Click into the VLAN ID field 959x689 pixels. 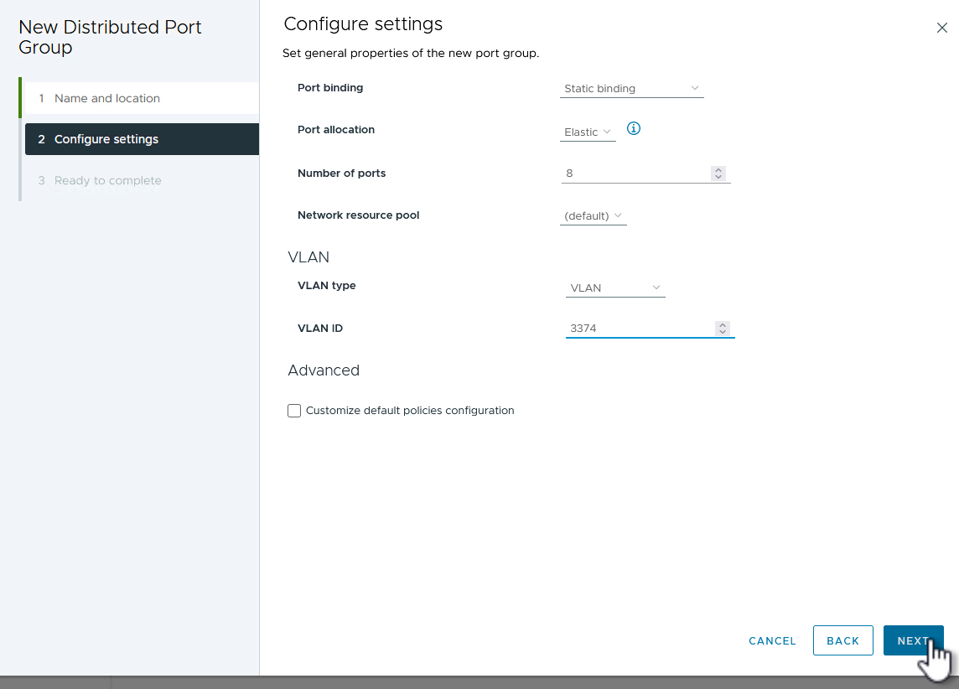(x=639, y=329)
